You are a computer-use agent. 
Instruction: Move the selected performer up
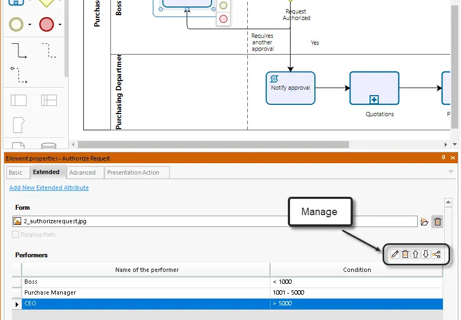pos(416,254)
